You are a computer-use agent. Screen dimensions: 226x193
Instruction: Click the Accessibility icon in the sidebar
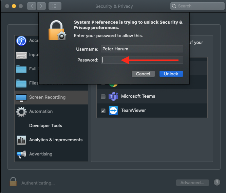21,41
